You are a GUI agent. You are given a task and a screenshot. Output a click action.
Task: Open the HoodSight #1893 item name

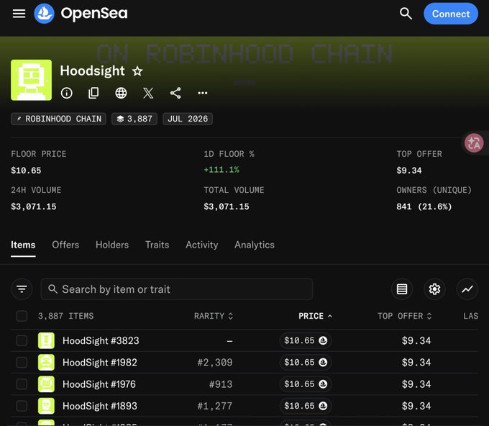pos(100,406)
